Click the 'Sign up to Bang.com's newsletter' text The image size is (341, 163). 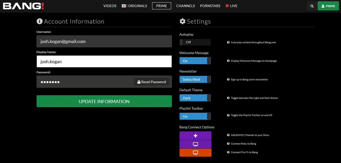pyautogui.click(x=249, y=80)
